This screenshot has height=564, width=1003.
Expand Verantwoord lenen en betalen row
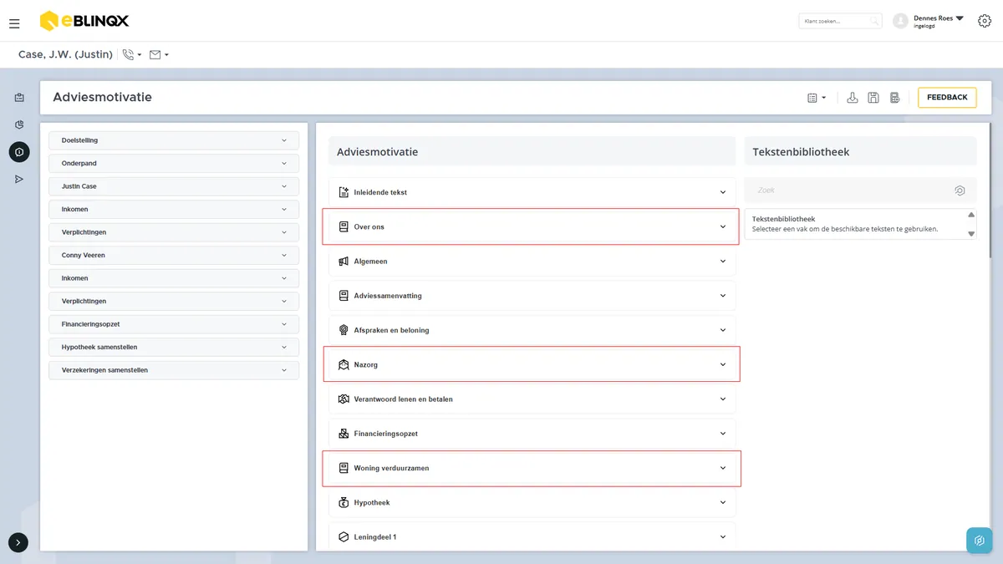(532, 399)
